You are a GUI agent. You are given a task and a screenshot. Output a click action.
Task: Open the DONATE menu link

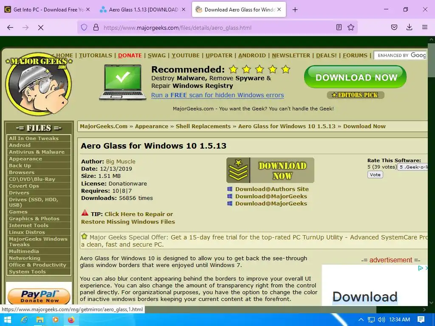(130, 56)
